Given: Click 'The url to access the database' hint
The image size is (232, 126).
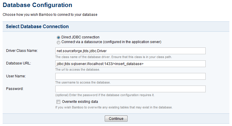Looking at the screenshot, I should click(x=78, y=70).
